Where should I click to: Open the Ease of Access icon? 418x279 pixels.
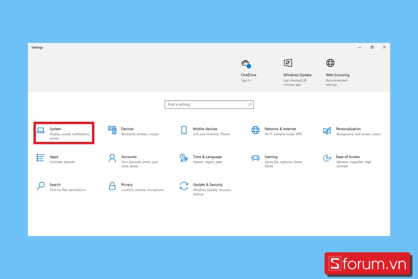(x=327, y=158)
